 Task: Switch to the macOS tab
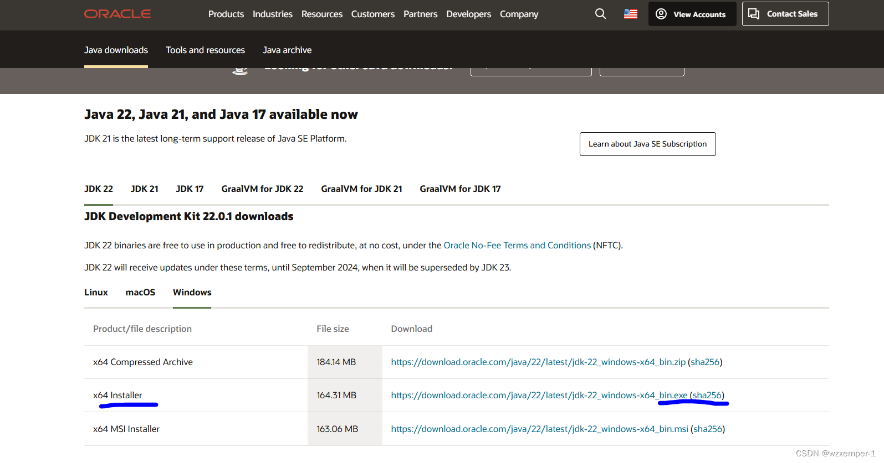point(140,292)
